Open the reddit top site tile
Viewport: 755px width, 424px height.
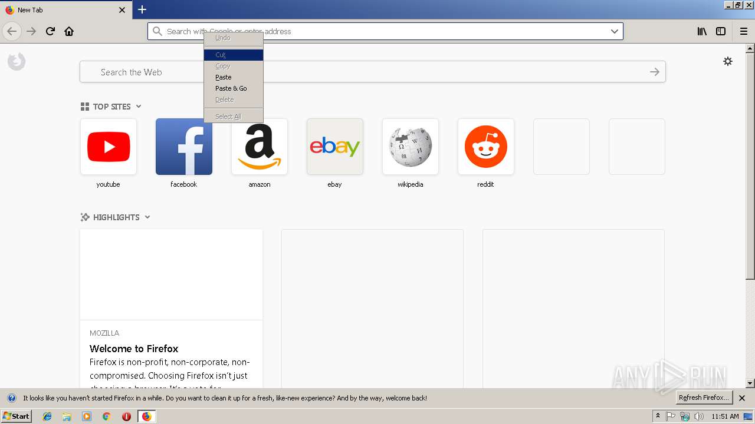[x=486, y=147]
